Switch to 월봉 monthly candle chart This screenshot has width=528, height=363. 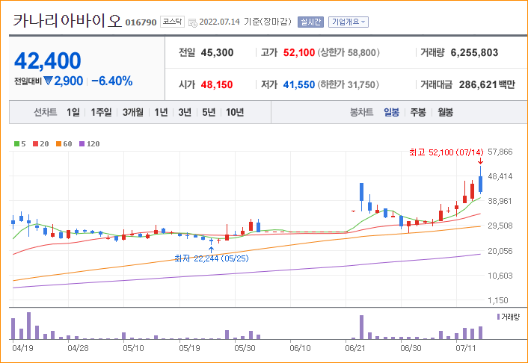(445, 112)
